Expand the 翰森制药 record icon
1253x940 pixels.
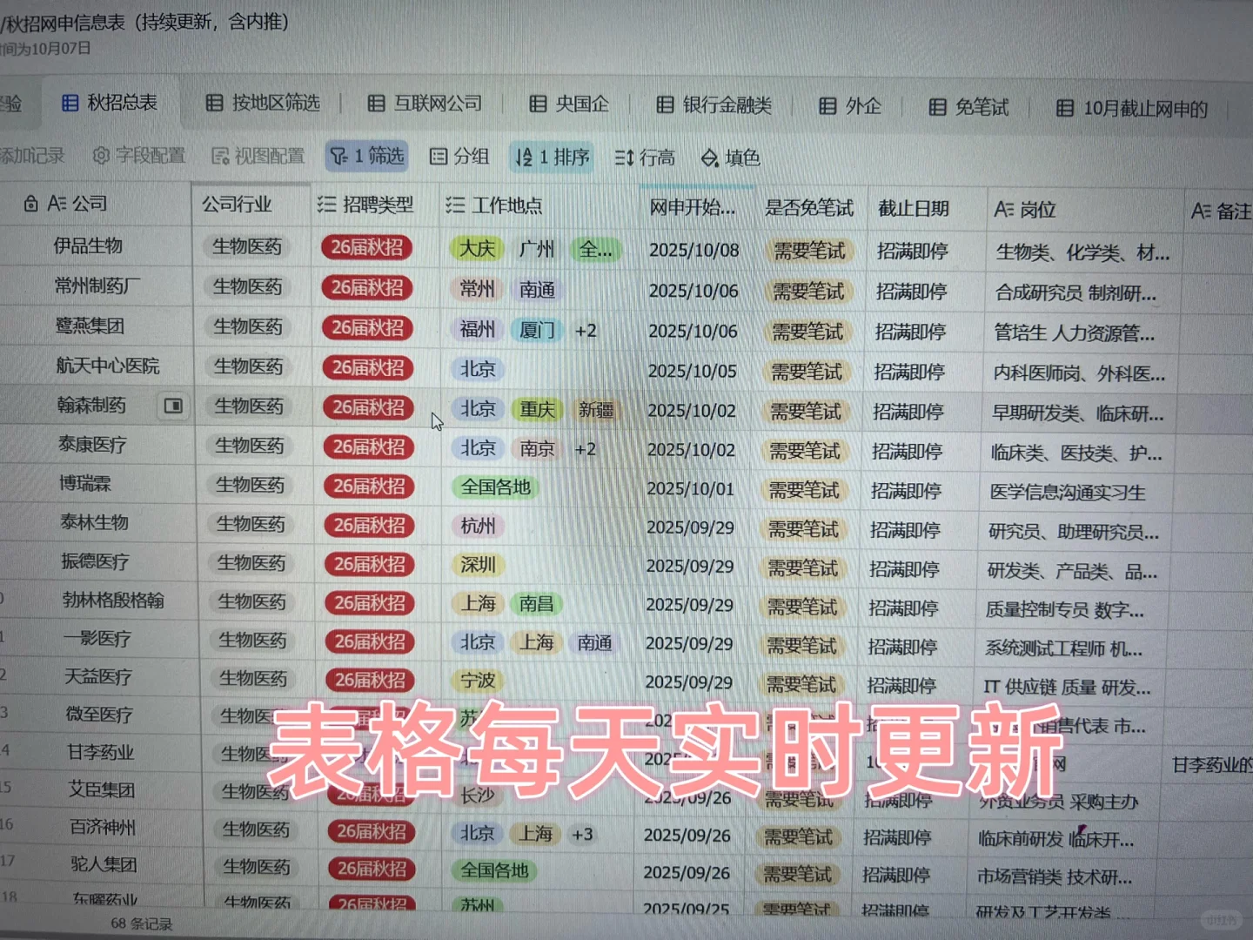coord(174,406)
